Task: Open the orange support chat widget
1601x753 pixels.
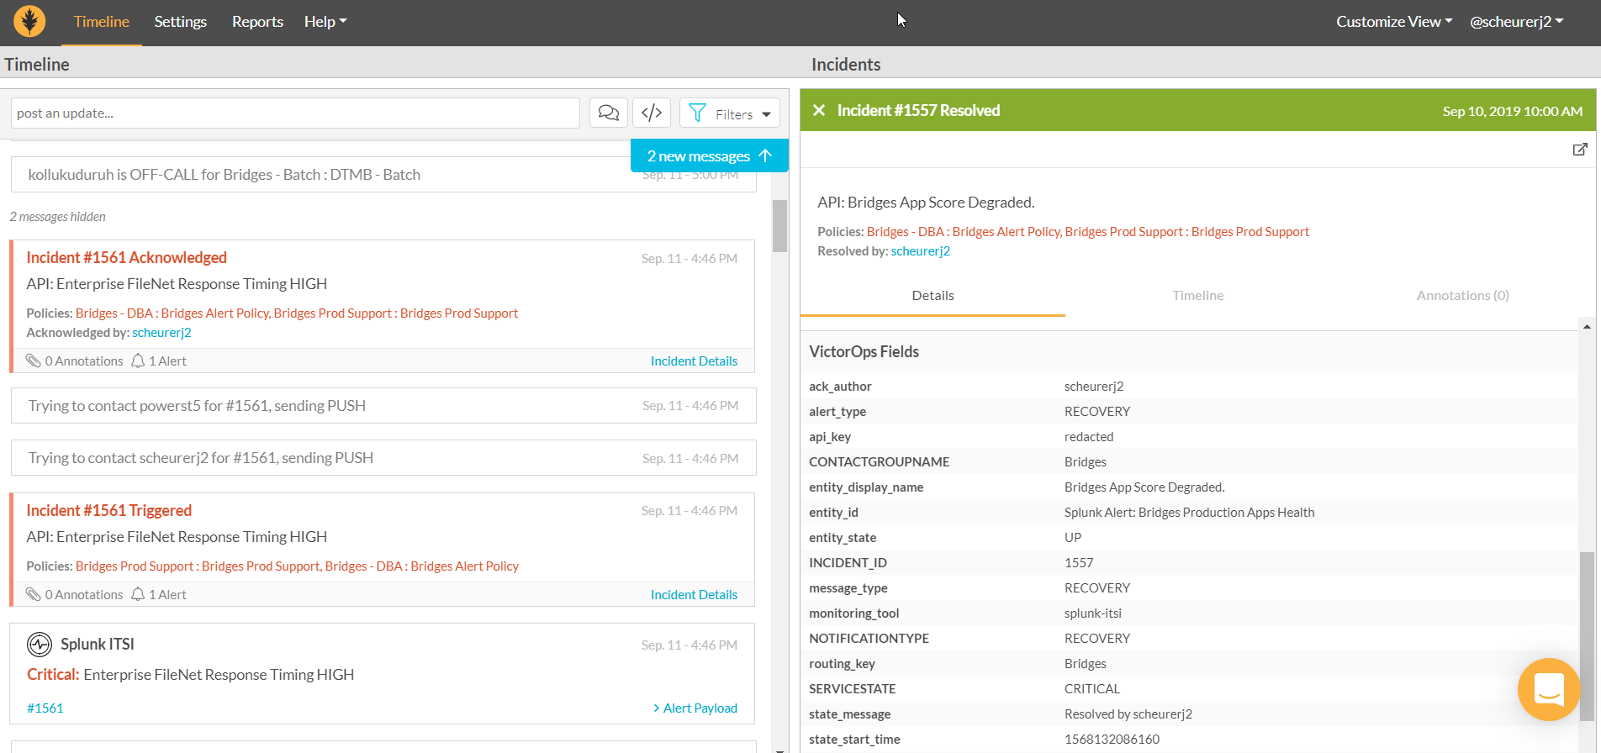Action: pos(1549,689)
